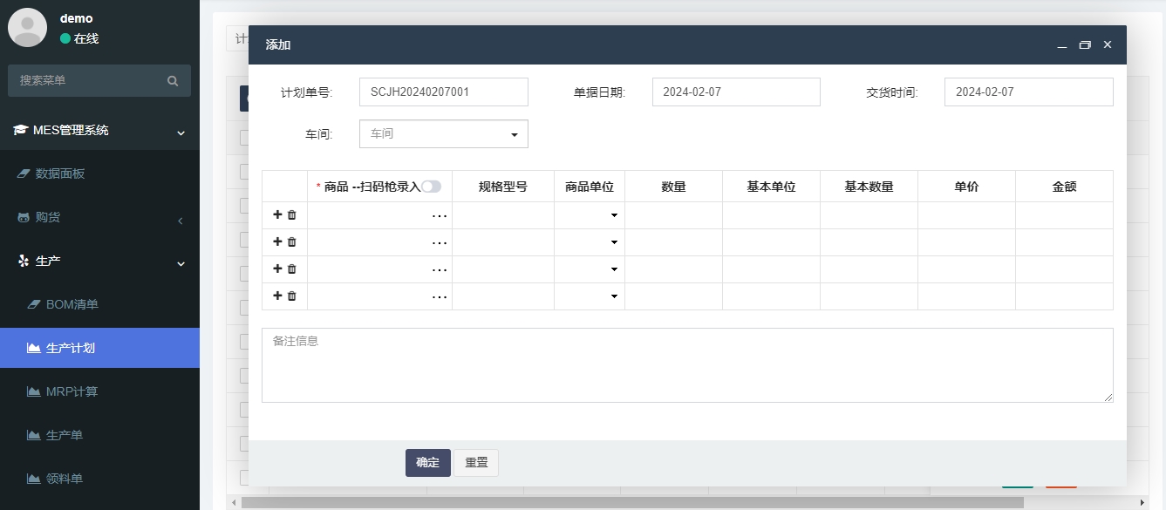The height and width of the screenshot is (510, 1166).
Task: Toggle the 扫码枪录入 switch
Action: click(x=432, y=187)
